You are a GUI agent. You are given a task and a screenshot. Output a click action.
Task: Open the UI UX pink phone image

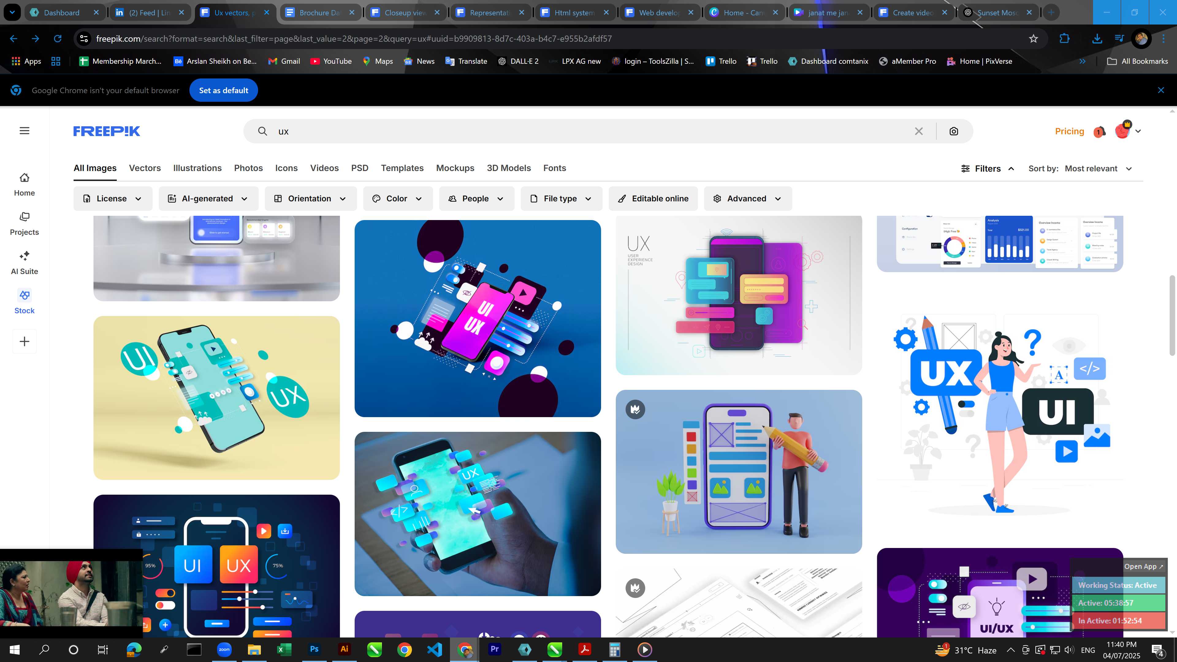(478, 318)
